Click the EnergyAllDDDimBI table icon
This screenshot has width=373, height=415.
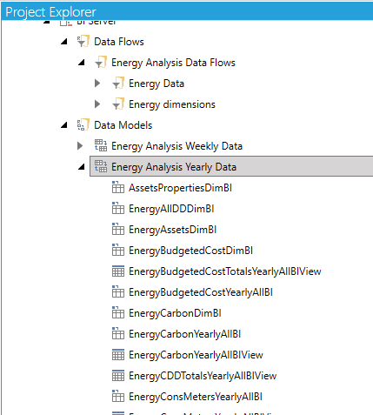118,208
